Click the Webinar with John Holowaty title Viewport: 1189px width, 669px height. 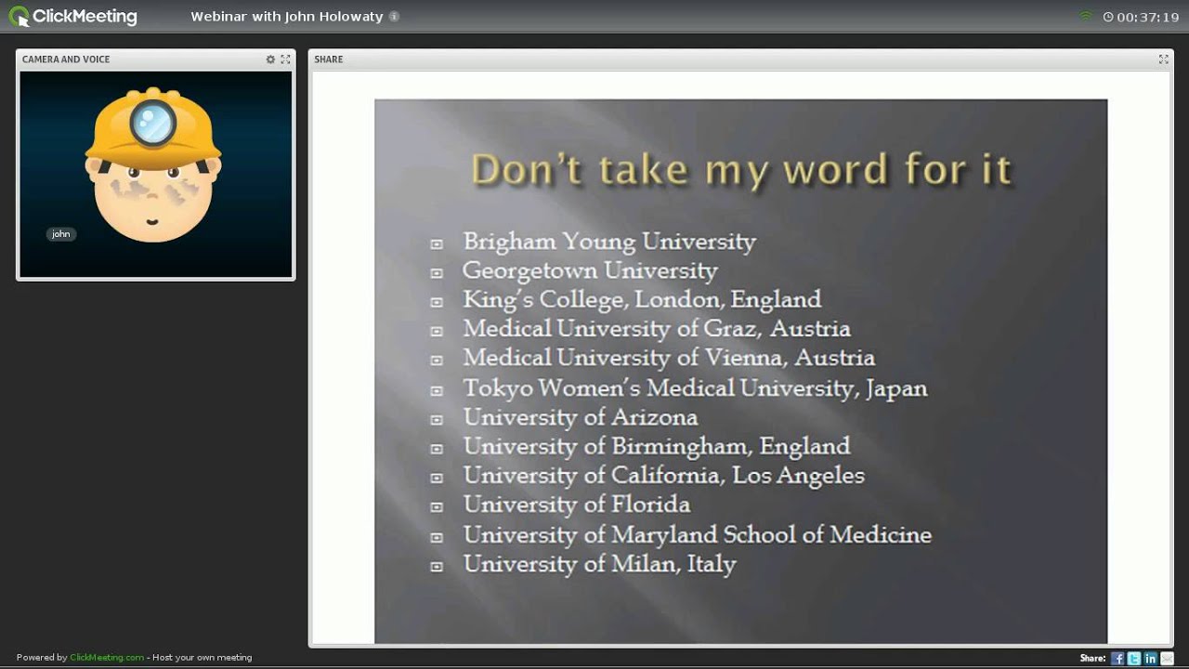pyautogui.click(x=287, y=17)
